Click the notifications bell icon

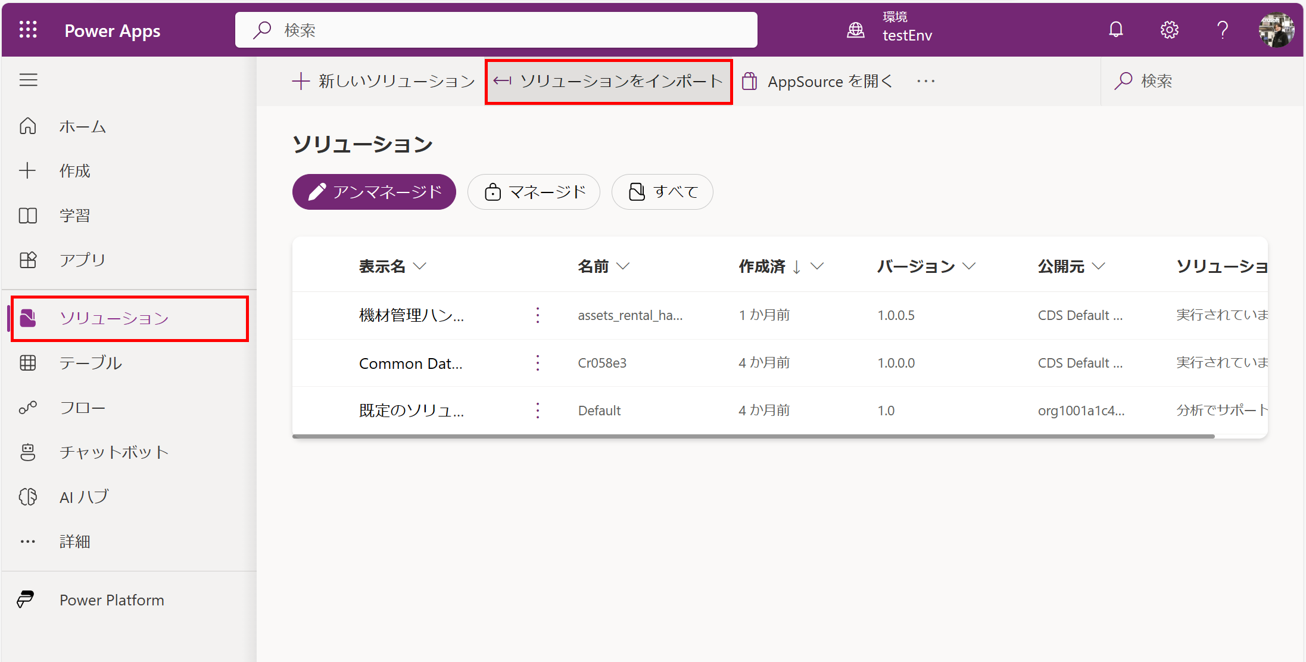pos(1115,30)
